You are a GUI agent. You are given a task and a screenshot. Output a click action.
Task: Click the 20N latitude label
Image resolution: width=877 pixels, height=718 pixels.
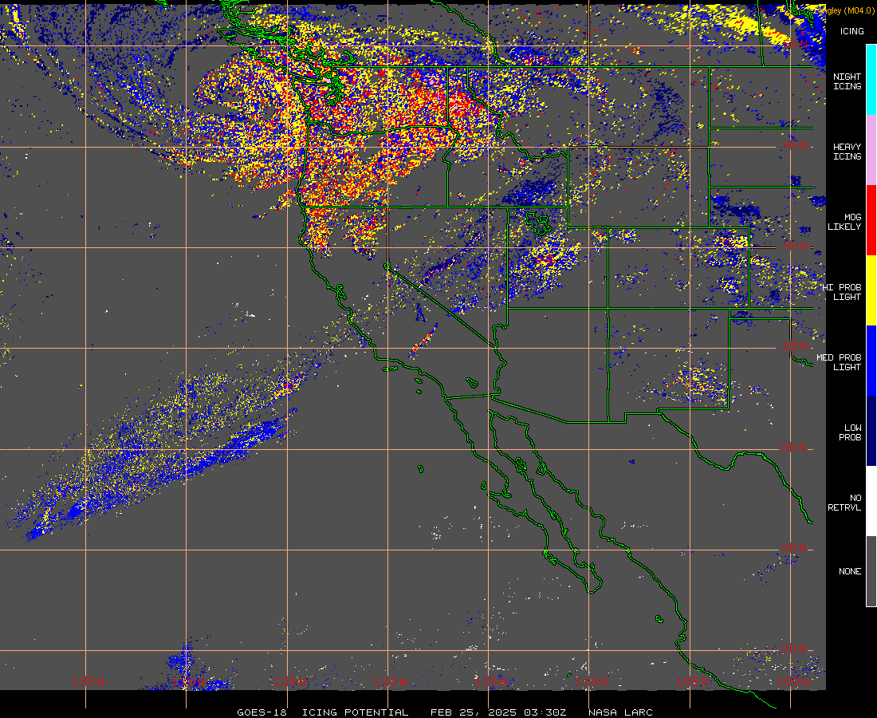[x=795, y=649]
